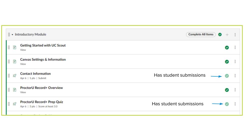Open options menu for Getting Started with UC Scout
The image size is (244, 137).
pos(235,47)
